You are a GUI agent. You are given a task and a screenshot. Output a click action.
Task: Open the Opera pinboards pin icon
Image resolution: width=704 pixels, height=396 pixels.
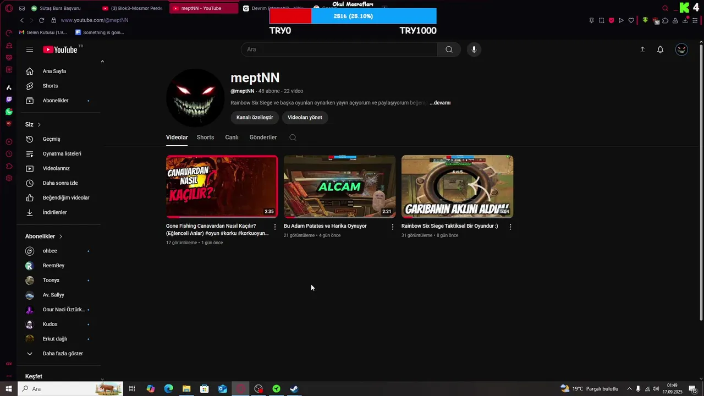591,20
